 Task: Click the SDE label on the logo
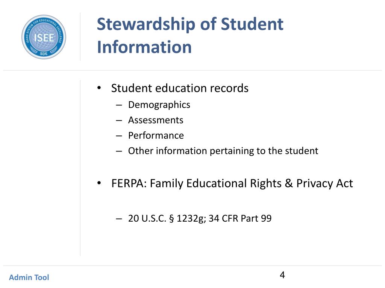44,54
